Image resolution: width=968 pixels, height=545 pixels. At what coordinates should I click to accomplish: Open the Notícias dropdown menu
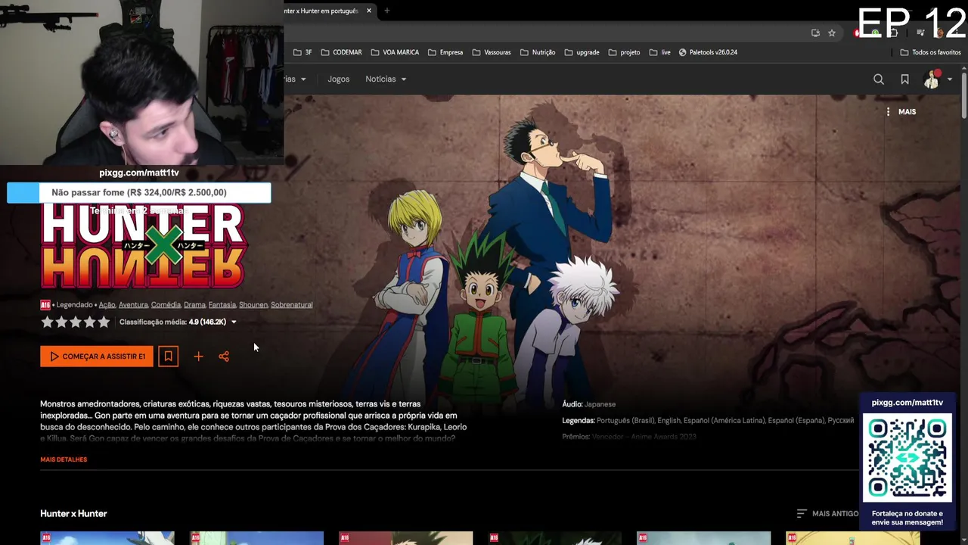[x=386, y=79]
